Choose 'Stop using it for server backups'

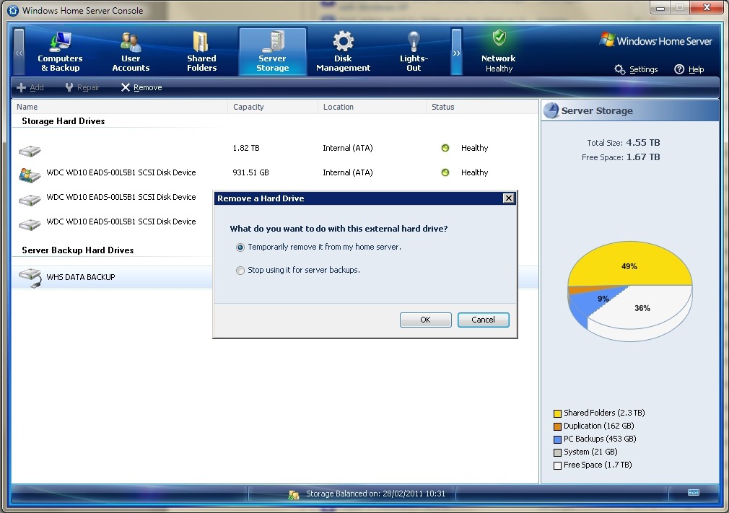tap(241, 271)
